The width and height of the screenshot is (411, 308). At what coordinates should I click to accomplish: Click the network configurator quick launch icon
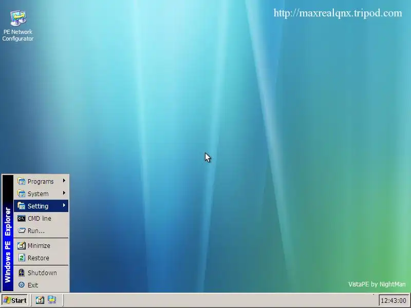pyautogui.click(x=52, y=300)
